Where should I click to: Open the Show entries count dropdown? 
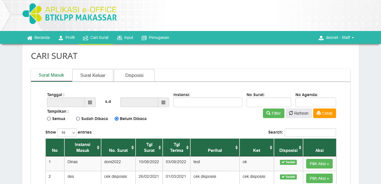pos(67,133)
